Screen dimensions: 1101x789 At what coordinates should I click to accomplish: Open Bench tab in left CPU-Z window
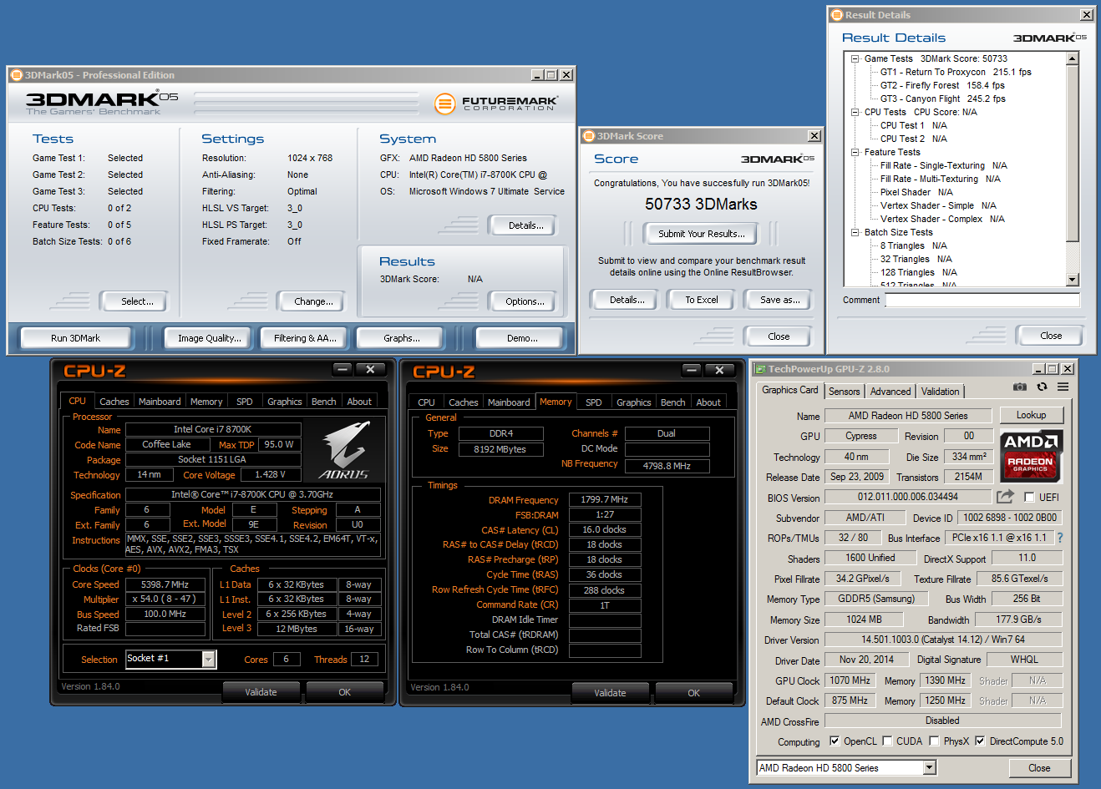(324, 402)
